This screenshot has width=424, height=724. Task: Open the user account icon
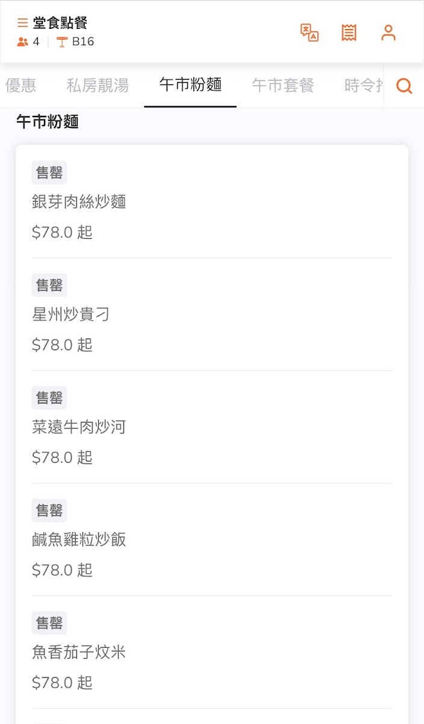[x=388, y=33]
